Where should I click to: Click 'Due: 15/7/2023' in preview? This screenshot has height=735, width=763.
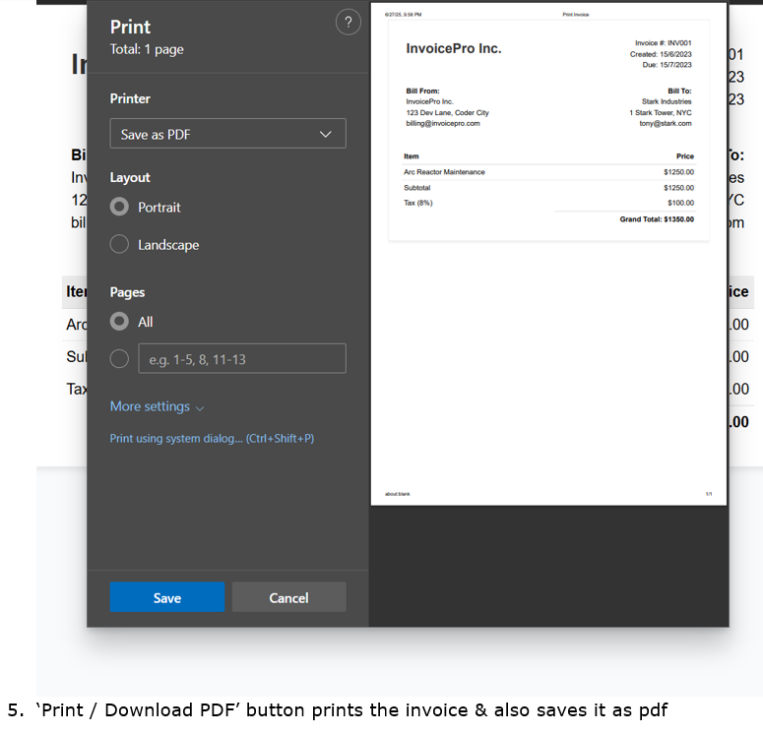[667, 65]
